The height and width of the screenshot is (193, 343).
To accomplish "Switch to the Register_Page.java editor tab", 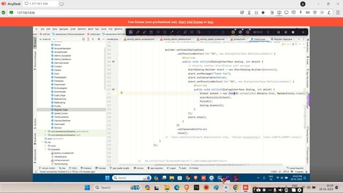I will pos(283,39).
